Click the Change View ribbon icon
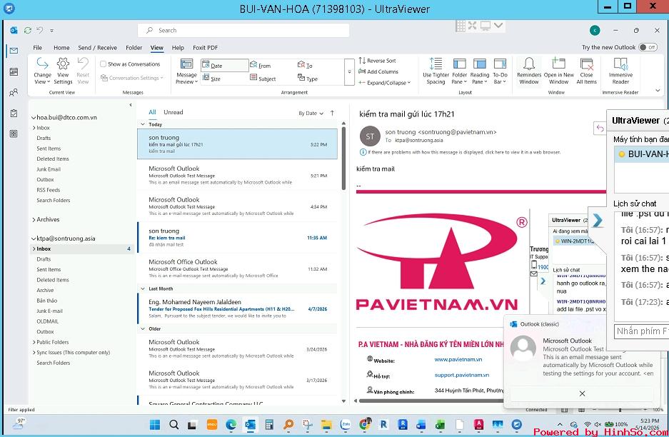Viewport: 669px width, 437px height. [x=42, y=71]
